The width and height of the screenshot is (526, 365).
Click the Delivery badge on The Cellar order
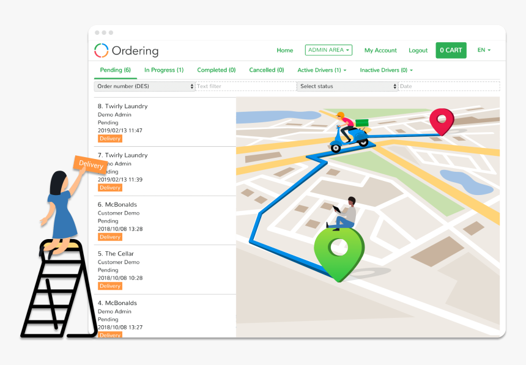click(x=109, y=286)
